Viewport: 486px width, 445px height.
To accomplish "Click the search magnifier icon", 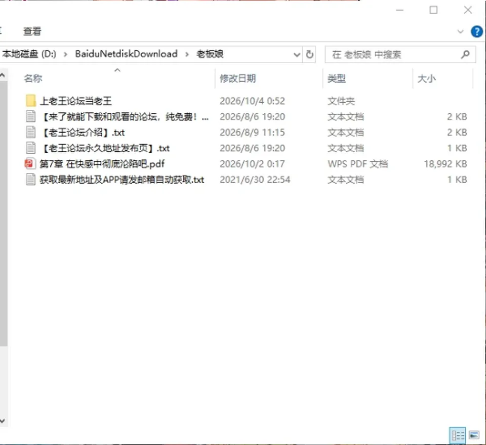I will (x=465, y=55).
